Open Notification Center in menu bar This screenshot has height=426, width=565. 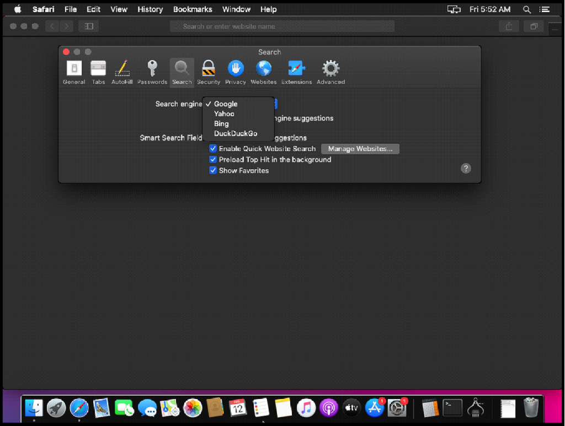tap(545, 9)
